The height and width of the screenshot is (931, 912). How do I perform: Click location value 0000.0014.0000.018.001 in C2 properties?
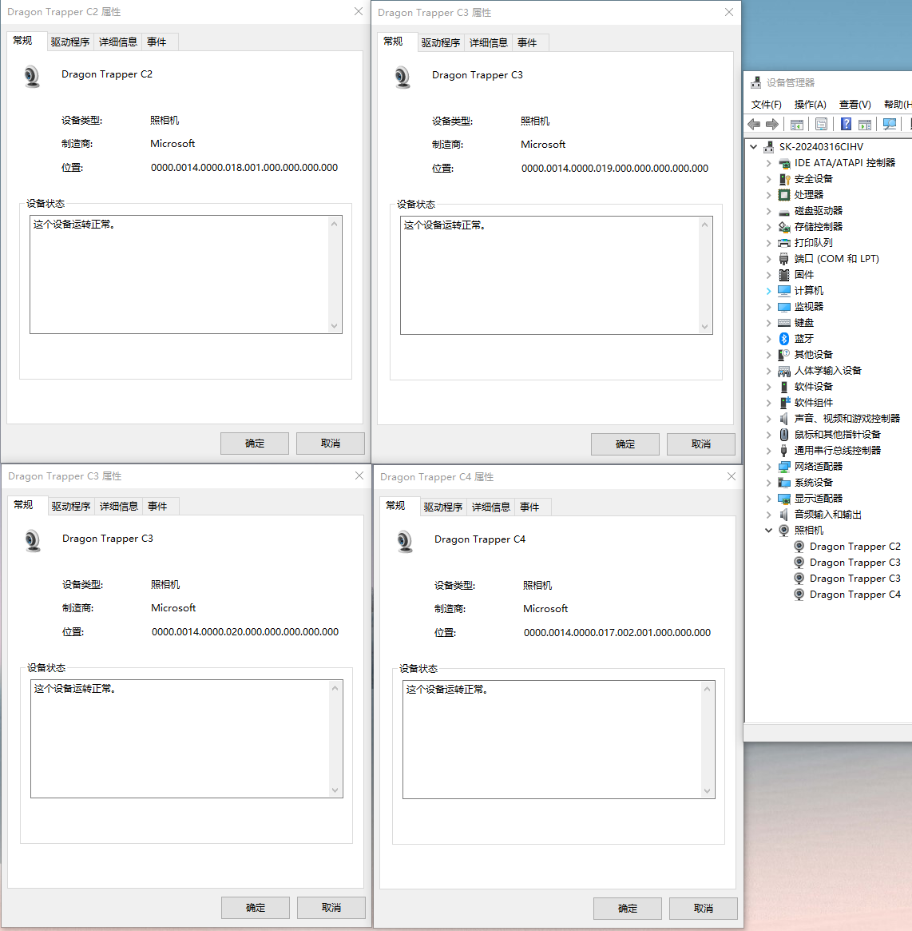244,168
